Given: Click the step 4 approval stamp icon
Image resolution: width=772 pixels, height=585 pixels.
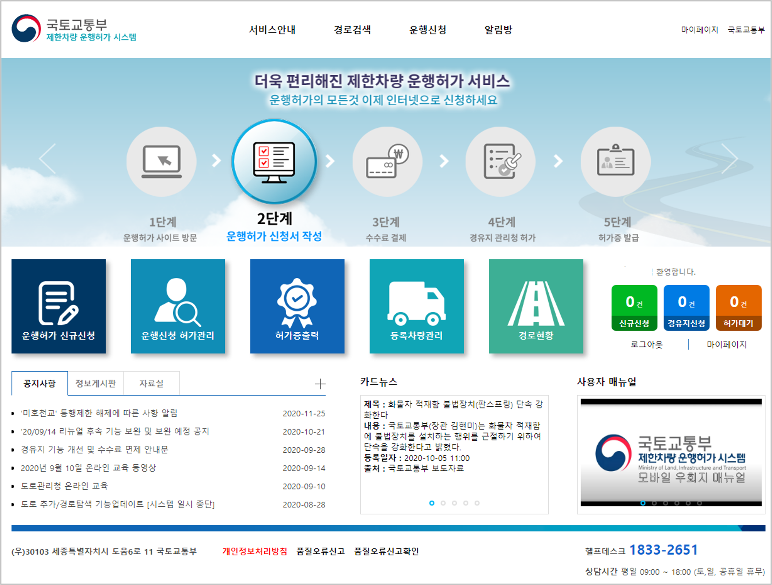Looking at the screenshot, I should 500,162.
